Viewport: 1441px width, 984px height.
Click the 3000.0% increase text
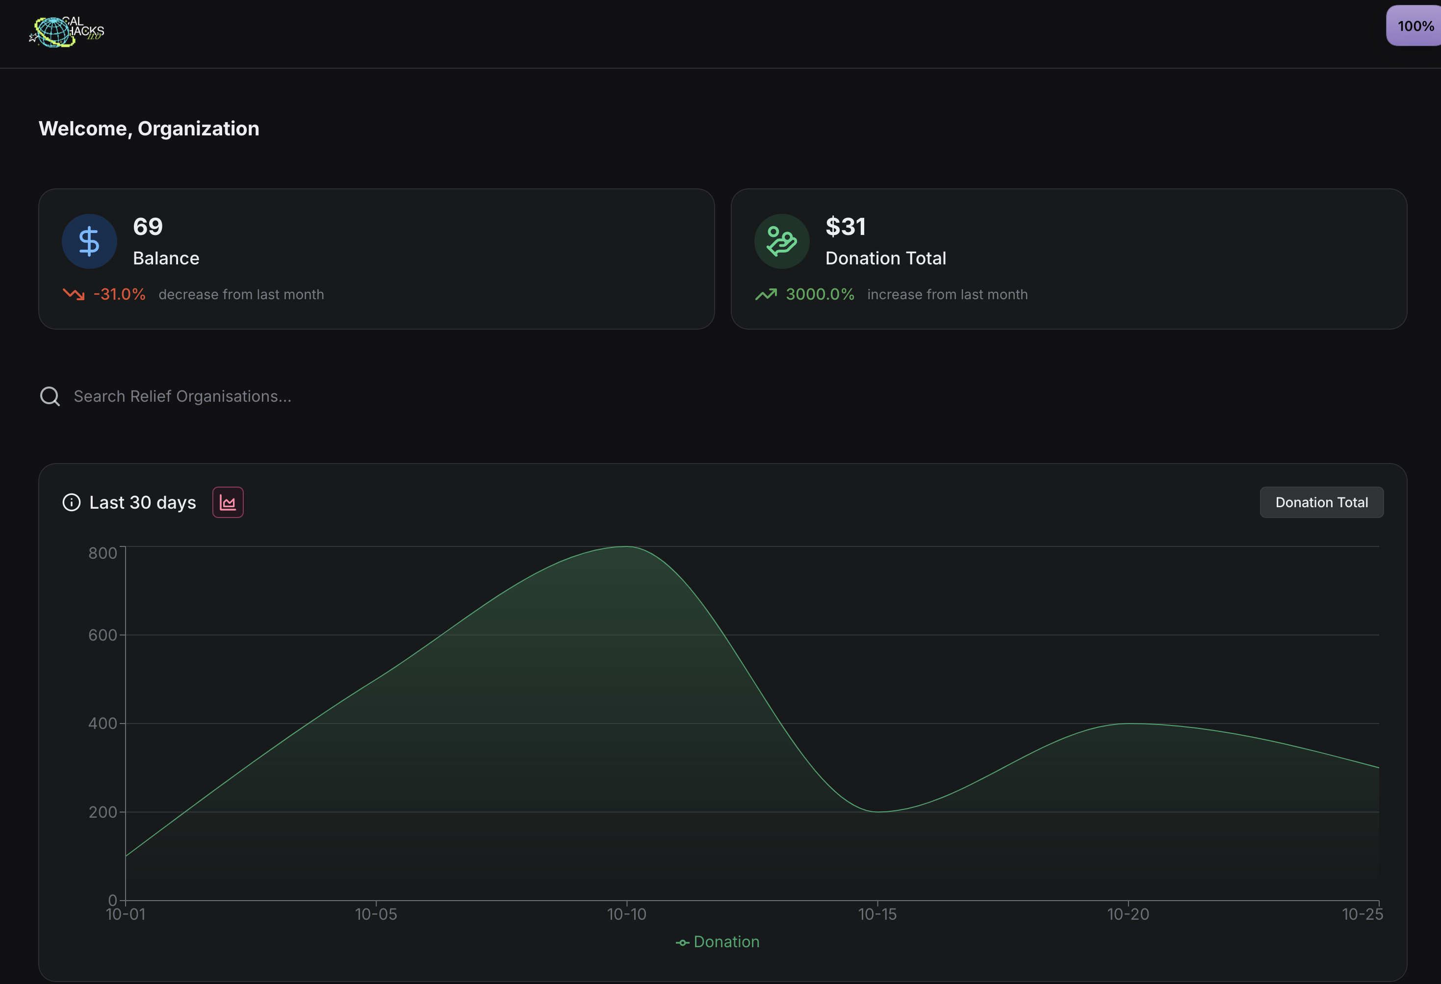pyautogui.click(x=820, y=294)
